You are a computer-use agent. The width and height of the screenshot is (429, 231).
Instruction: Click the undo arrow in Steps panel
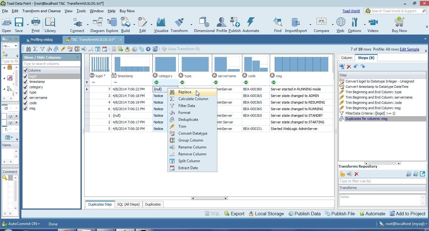(356, 67)
